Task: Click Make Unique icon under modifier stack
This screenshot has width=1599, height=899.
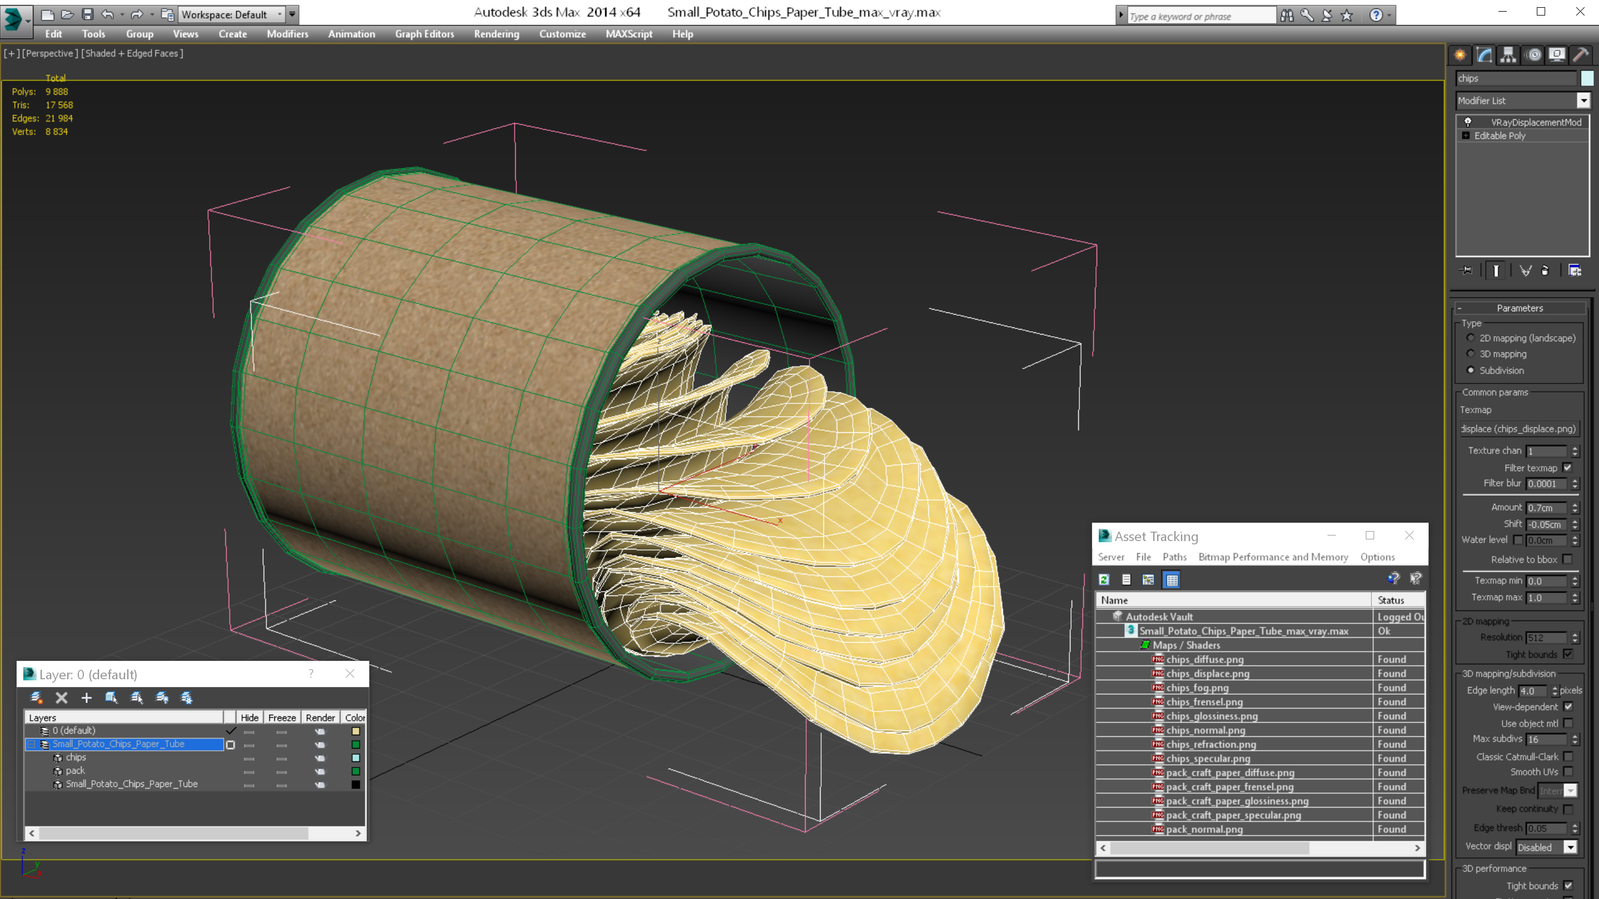Action: point(1525,270)
